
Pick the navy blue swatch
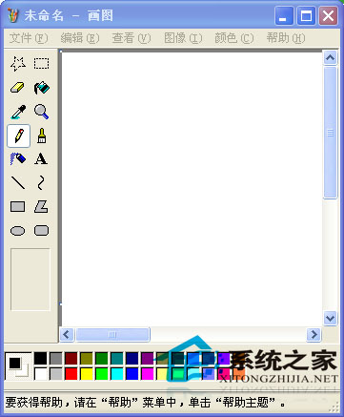tap(132, 359)
